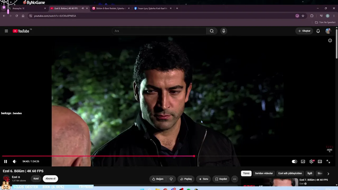
Task: Select the Tümü filter chip
Action: [246, 173]
